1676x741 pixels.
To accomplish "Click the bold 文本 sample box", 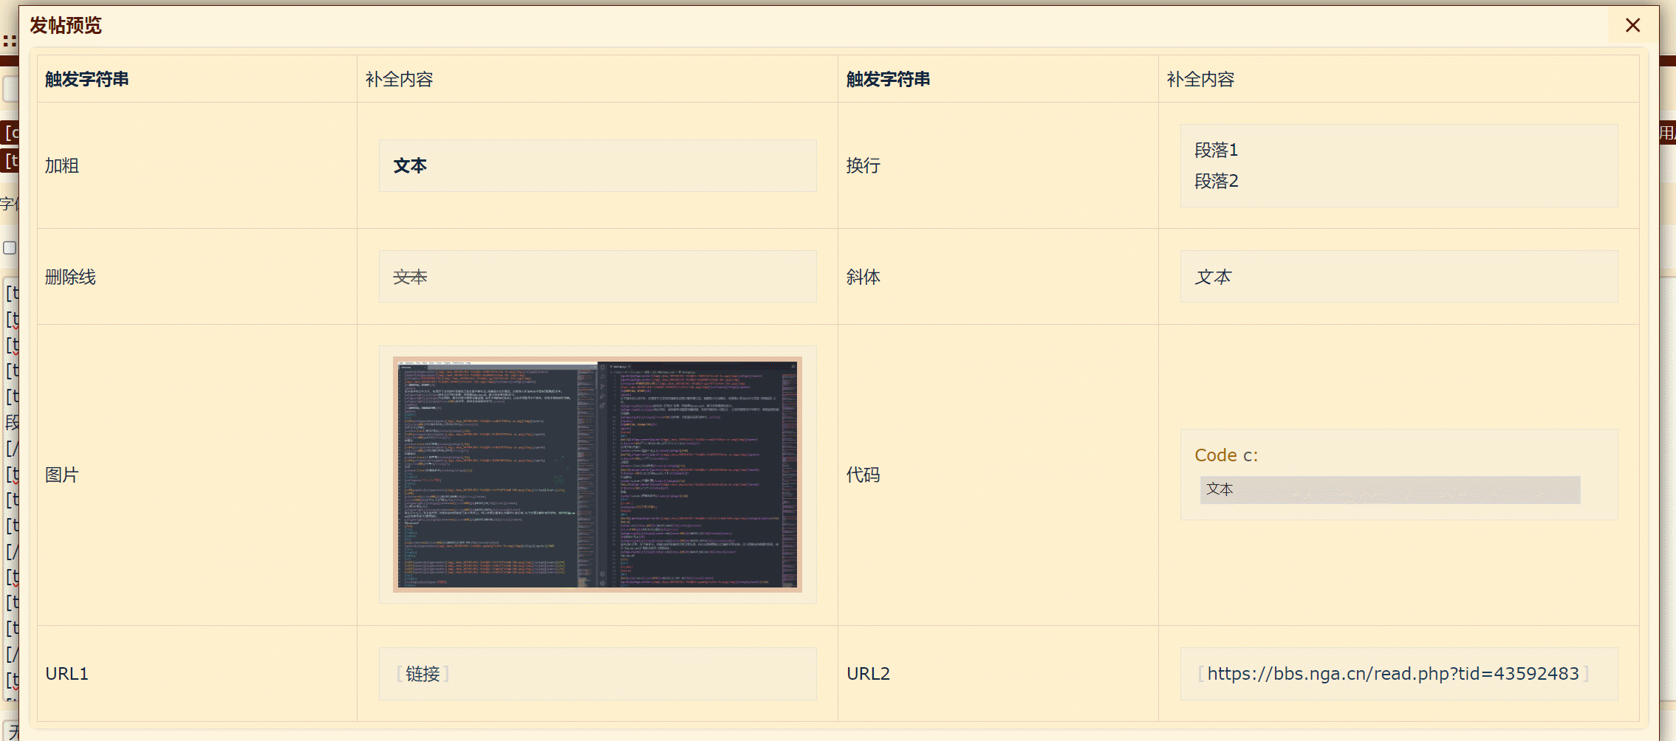I will [x=598, y=166].
